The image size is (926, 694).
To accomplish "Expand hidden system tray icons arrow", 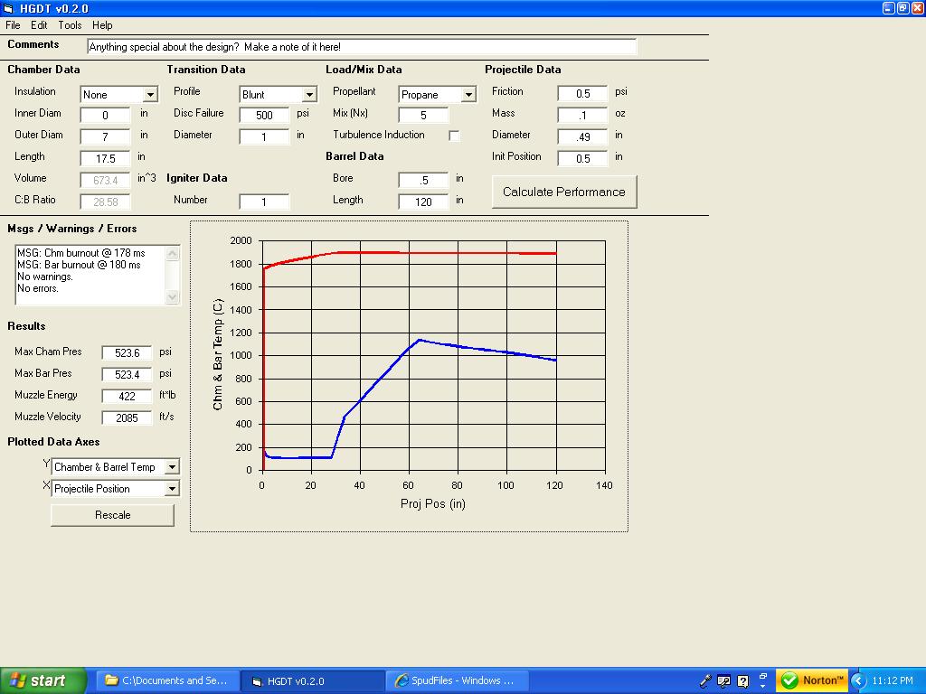I will (859, 680).
